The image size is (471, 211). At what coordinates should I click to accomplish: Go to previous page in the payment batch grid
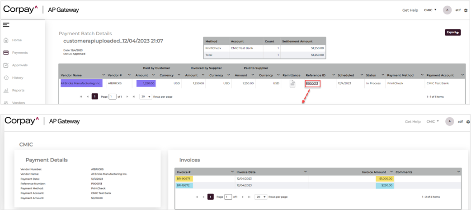(87, 97)
